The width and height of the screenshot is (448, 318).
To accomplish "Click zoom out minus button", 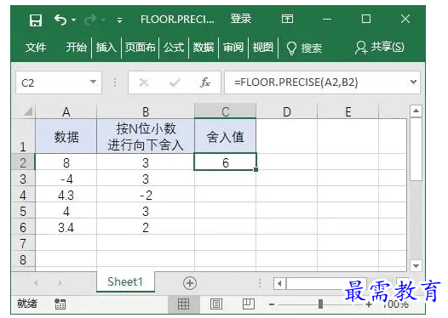I will 272,304.
